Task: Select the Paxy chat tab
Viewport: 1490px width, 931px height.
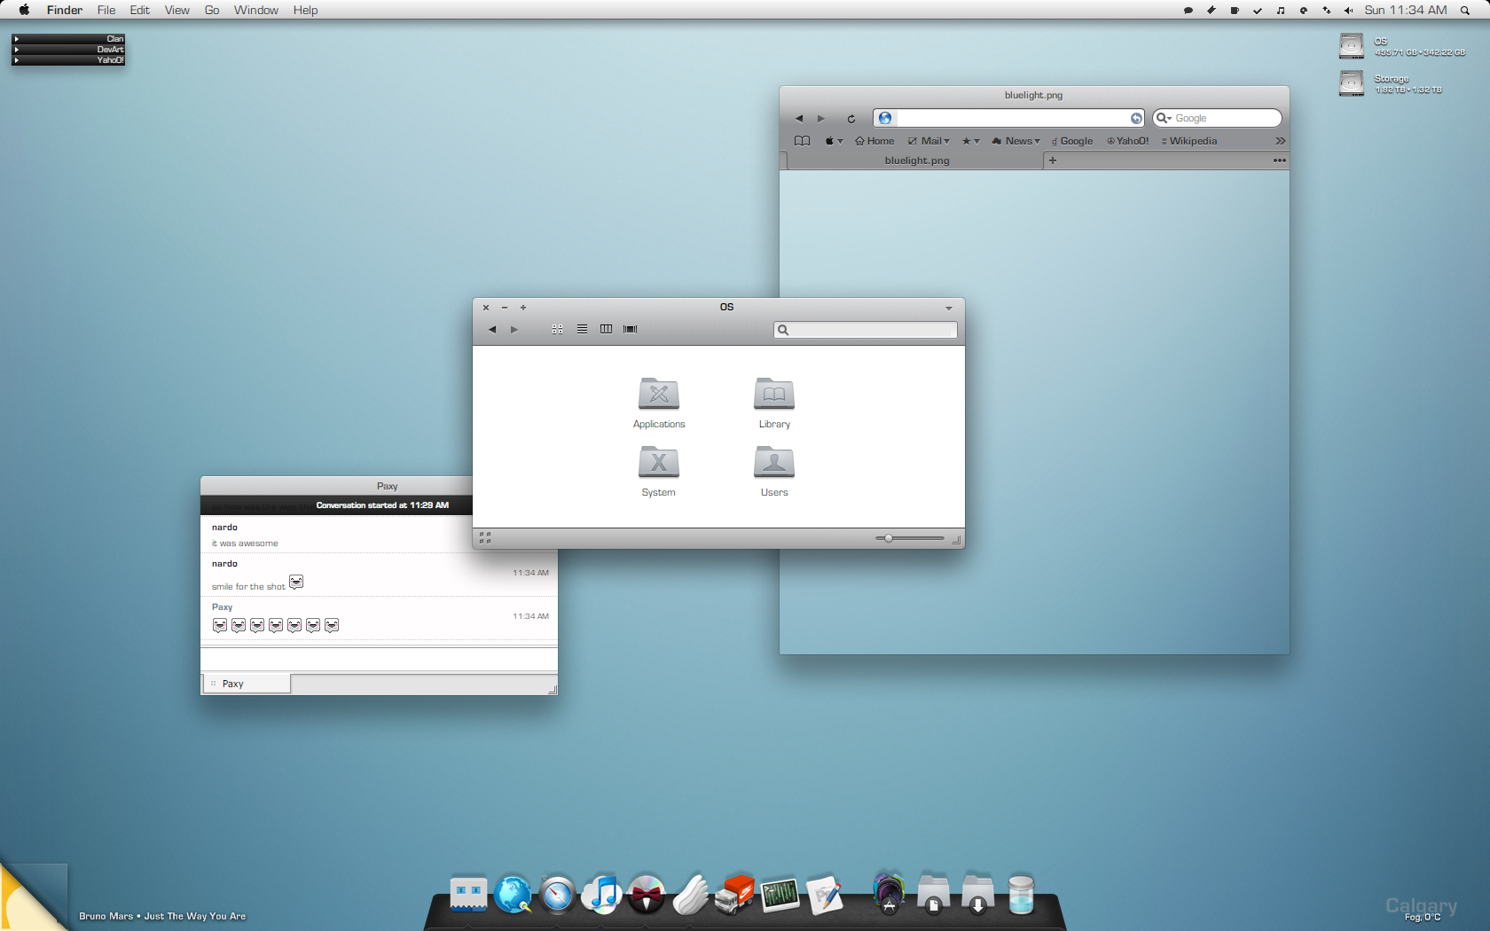Action: [x=247, y=684]
